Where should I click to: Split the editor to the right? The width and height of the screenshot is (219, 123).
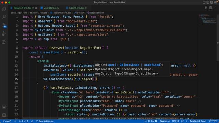click(211, 8)
